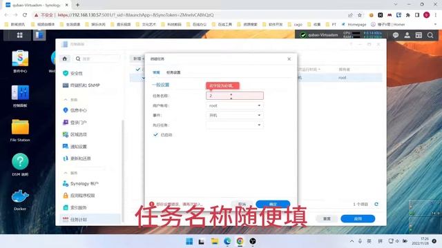Open the Security section shield icon
442x248 pixels.
(x=66, y=73)
